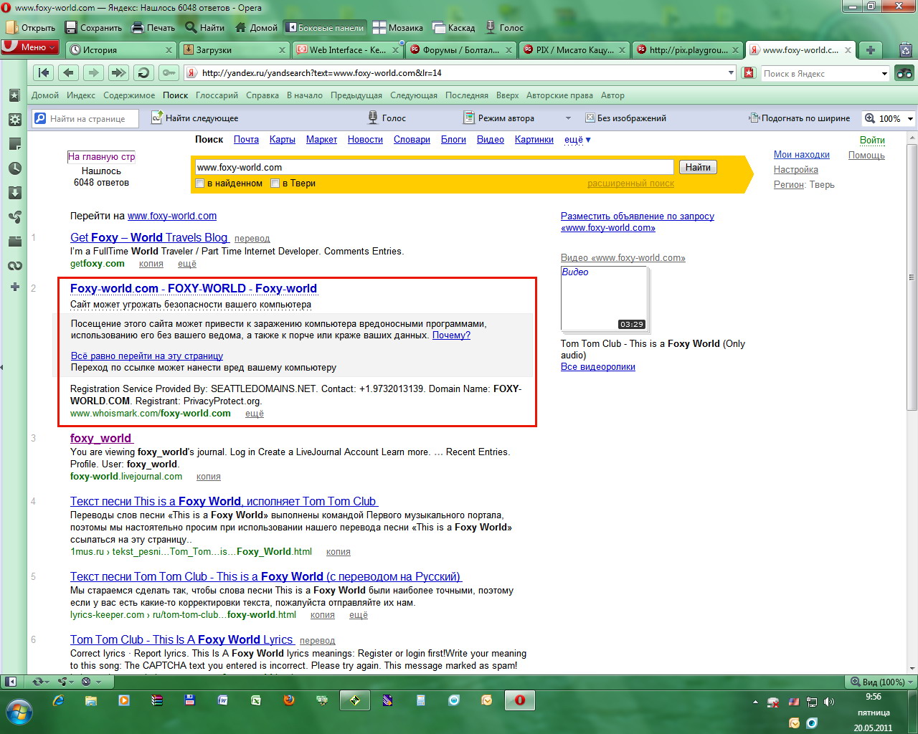Click the Yandex query input field
This screenshot has height=734, width=918.
[435, 167]
